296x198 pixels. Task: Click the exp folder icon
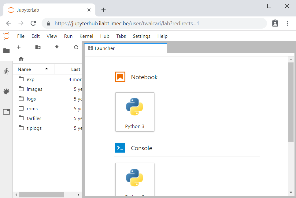pos(21,79)
